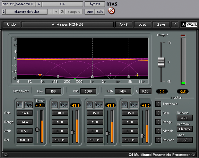Click band 1 Gain field showing -14.4

coord(25,113)
